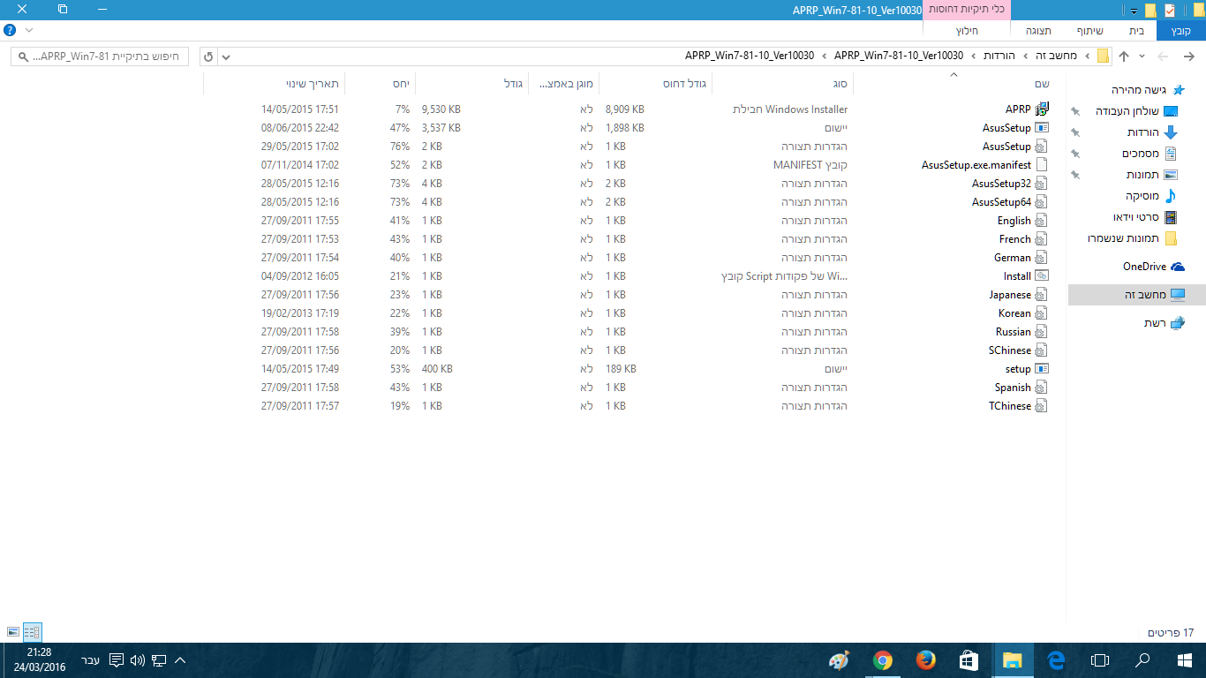This screenshot has height=678, width=1206.
Task: Open Network (רשת) in sidebar
Action: 1165,323
